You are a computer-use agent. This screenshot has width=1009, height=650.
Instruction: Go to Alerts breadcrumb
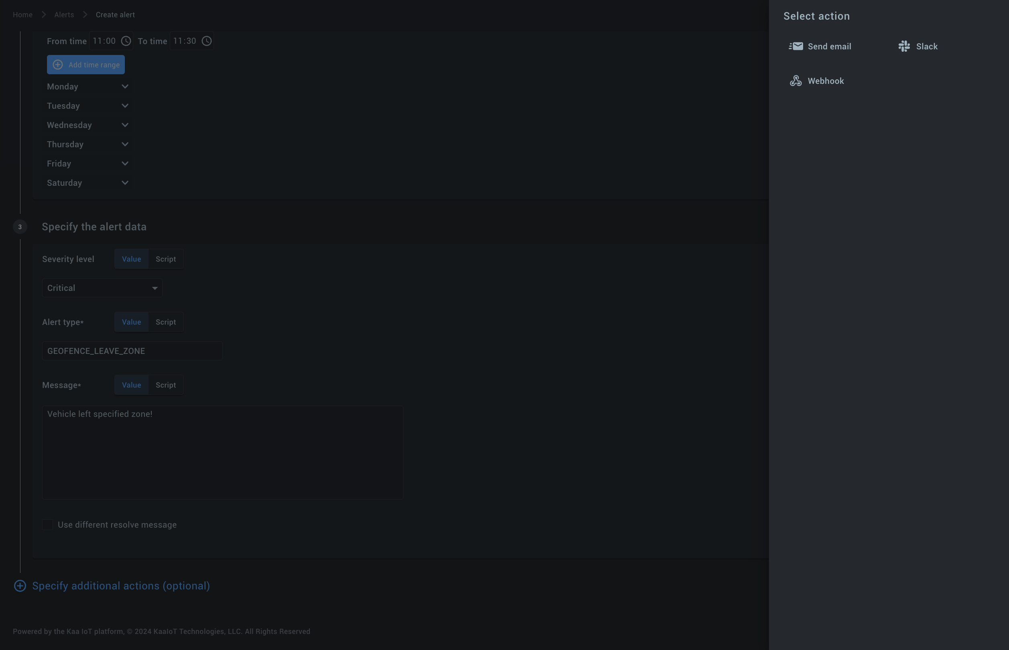pos(64,15)
